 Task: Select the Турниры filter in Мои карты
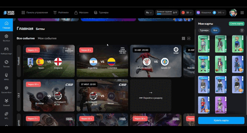point(204,30)
